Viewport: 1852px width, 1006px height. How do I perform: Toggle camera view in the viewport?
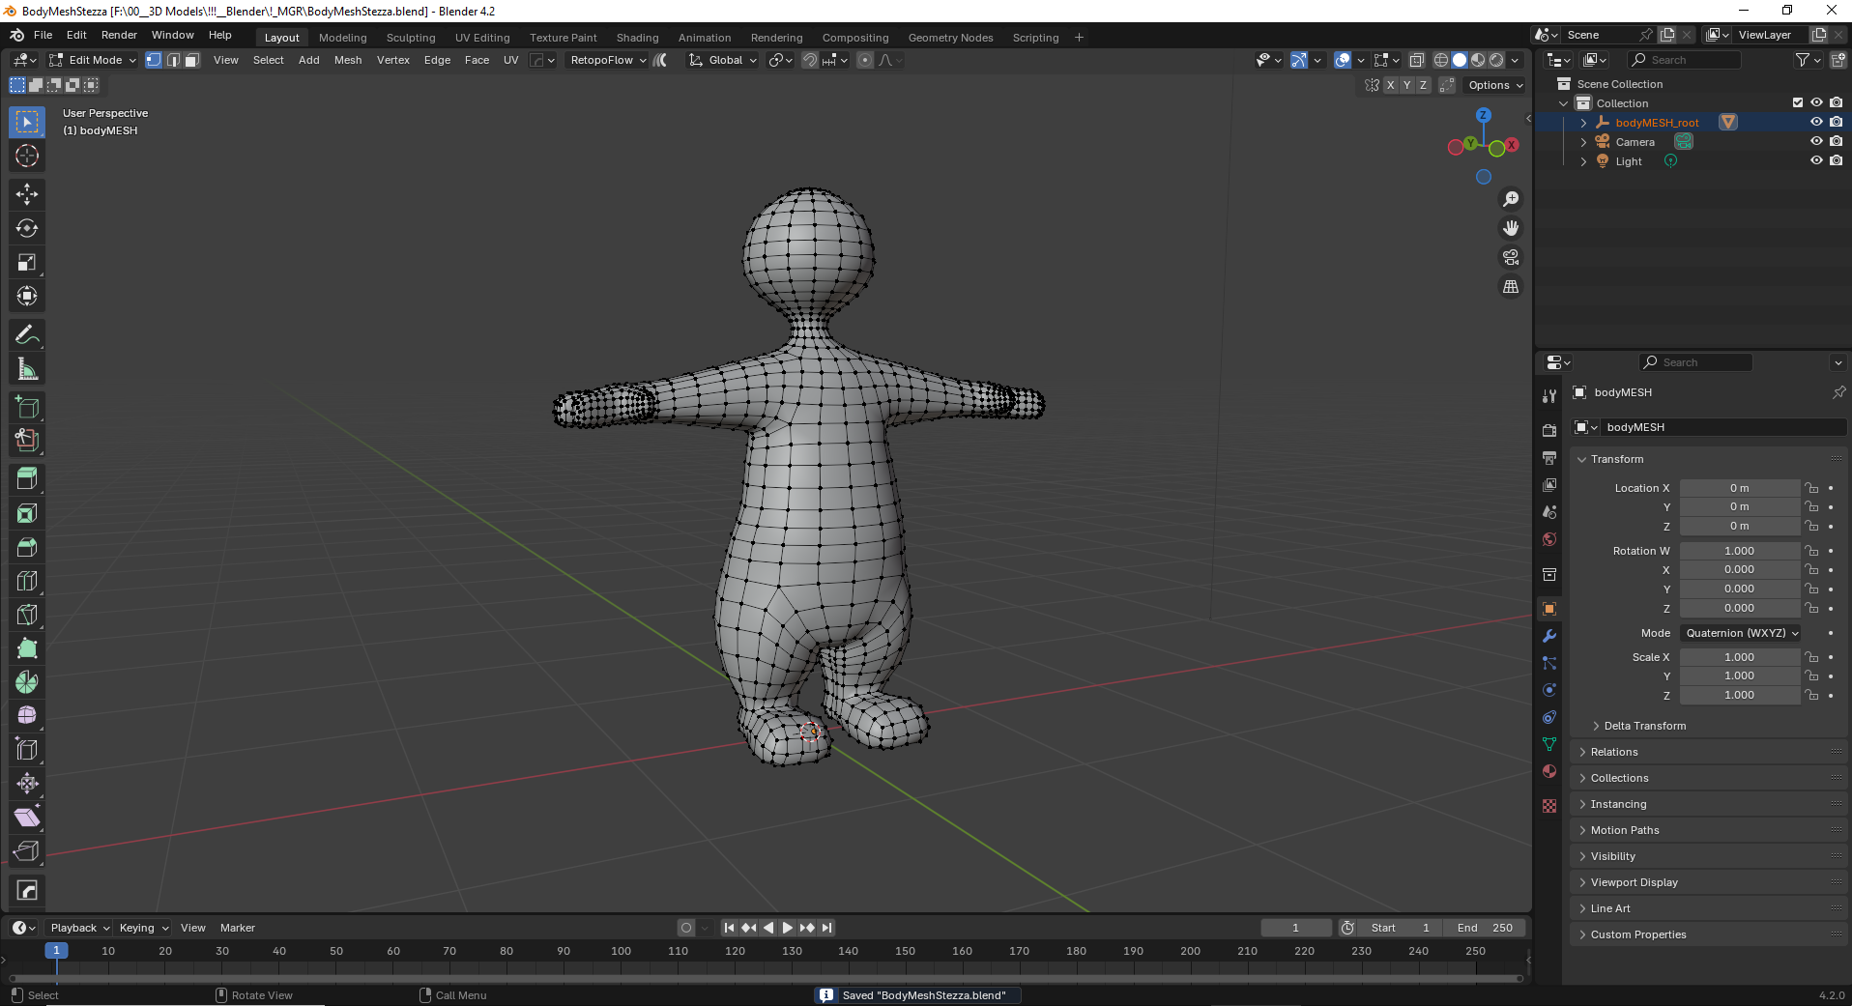(1510, 257)
